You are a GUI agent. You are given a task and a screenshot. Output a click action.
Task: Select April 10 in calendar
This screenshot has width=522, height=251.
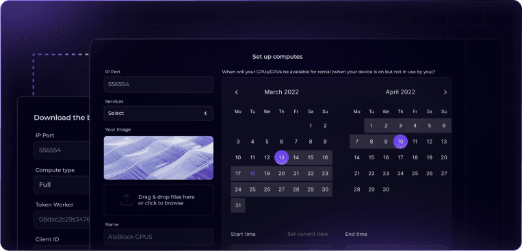(x=400, y=142)
